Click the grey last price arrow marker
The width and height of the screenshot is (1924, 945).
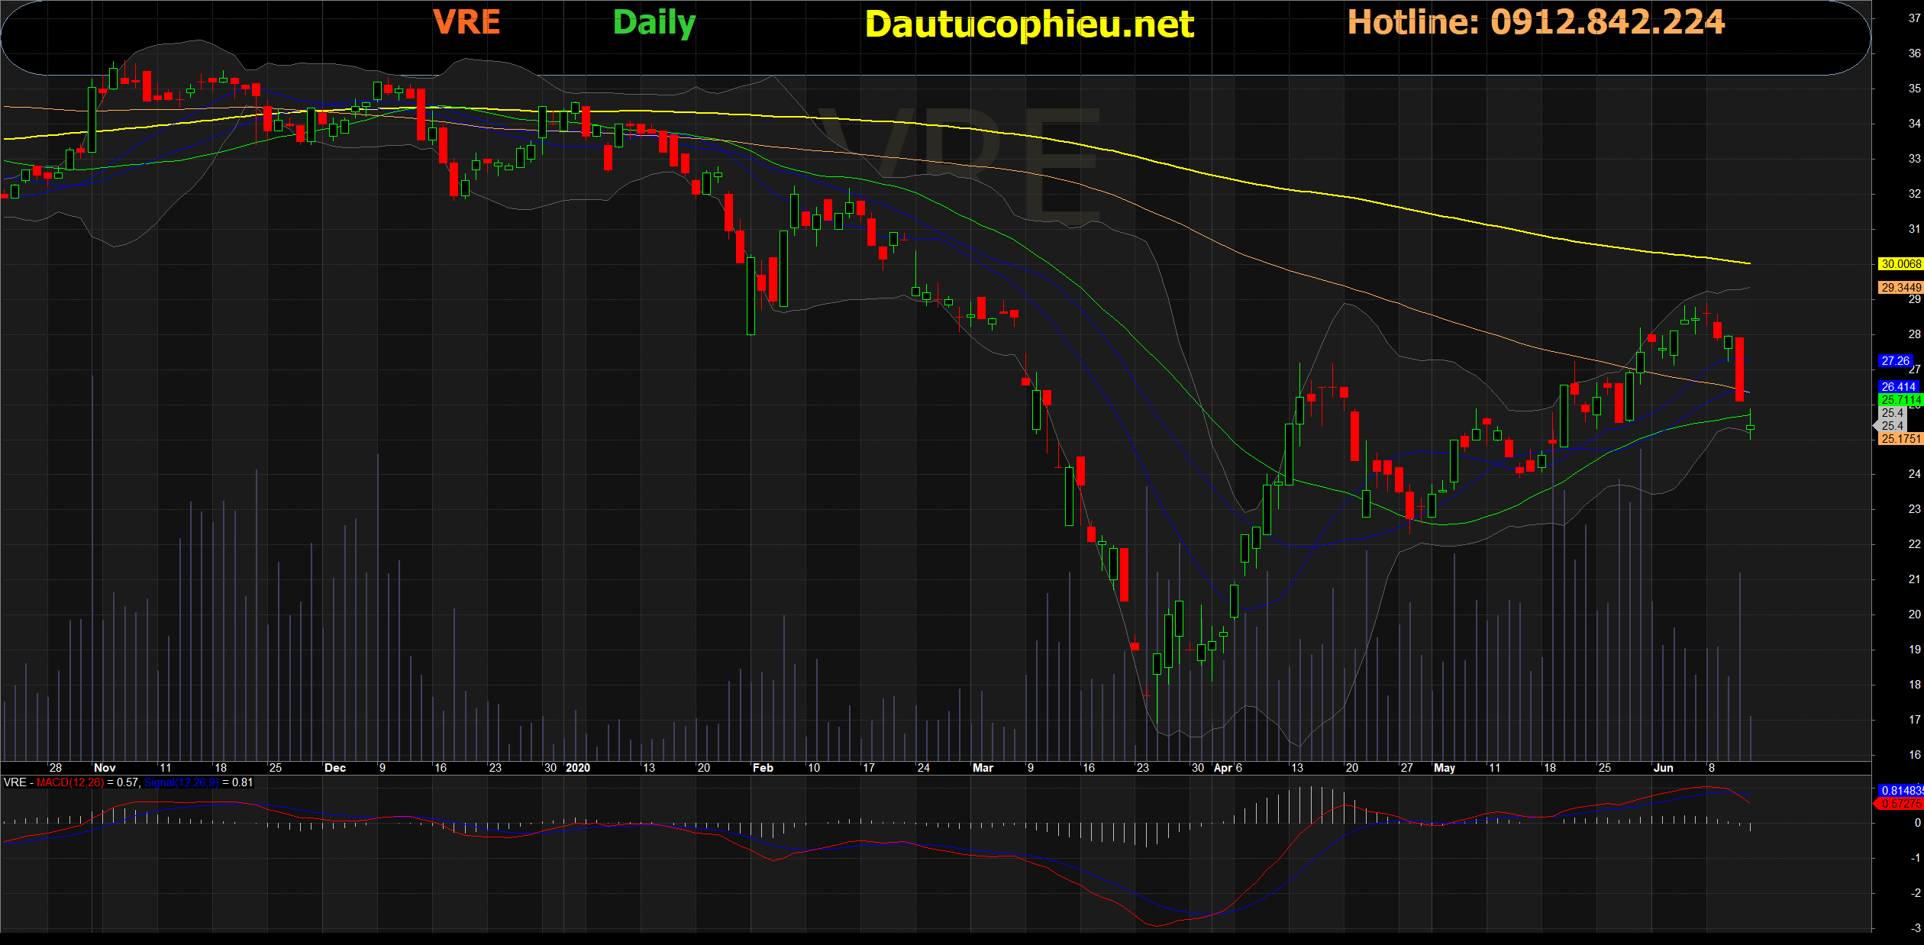pyautogui.click(x=1890, y=425)
